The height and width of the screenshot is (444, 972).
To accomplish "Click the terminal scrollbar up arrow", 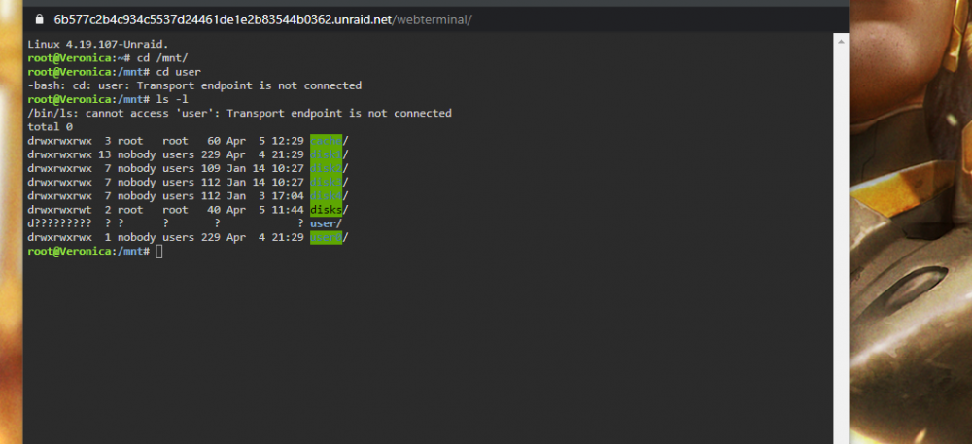I will [841, 42].
